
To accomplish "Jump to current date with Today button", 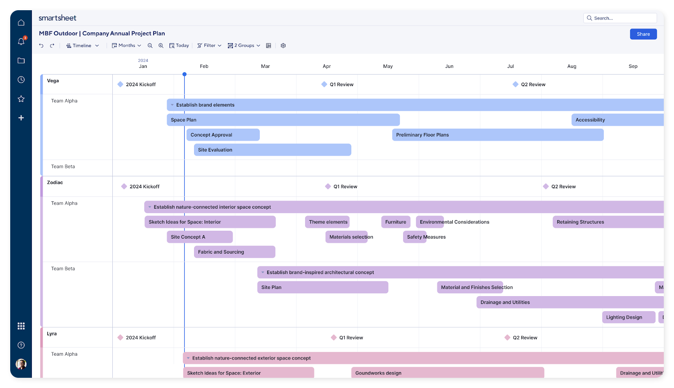I will tap(179, 45).
